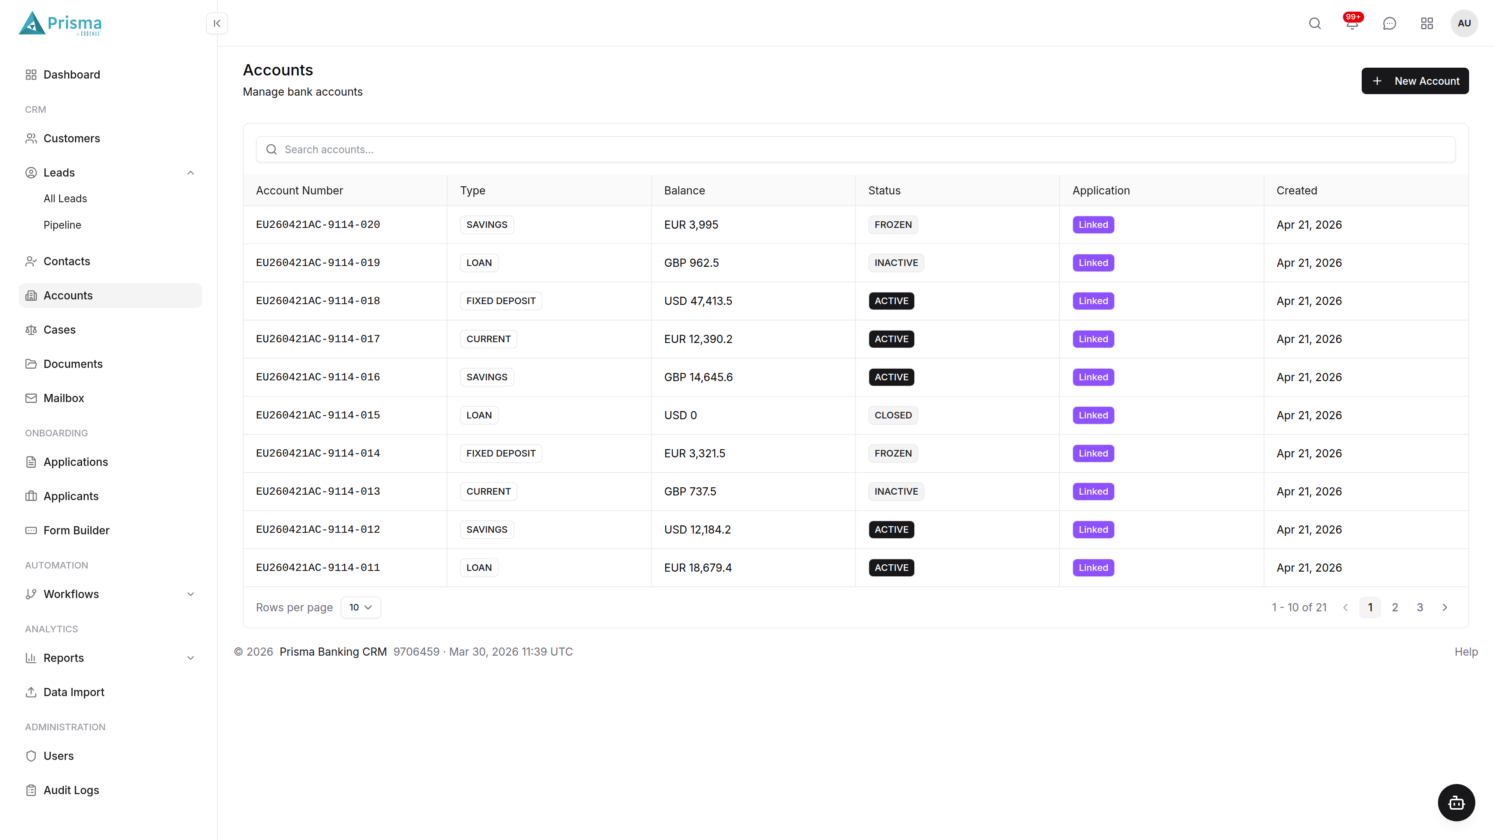The width and height of the screenshot is (1494, 840).
Task: Click account EU260421AC-9114-012
Action: [318, 529]
